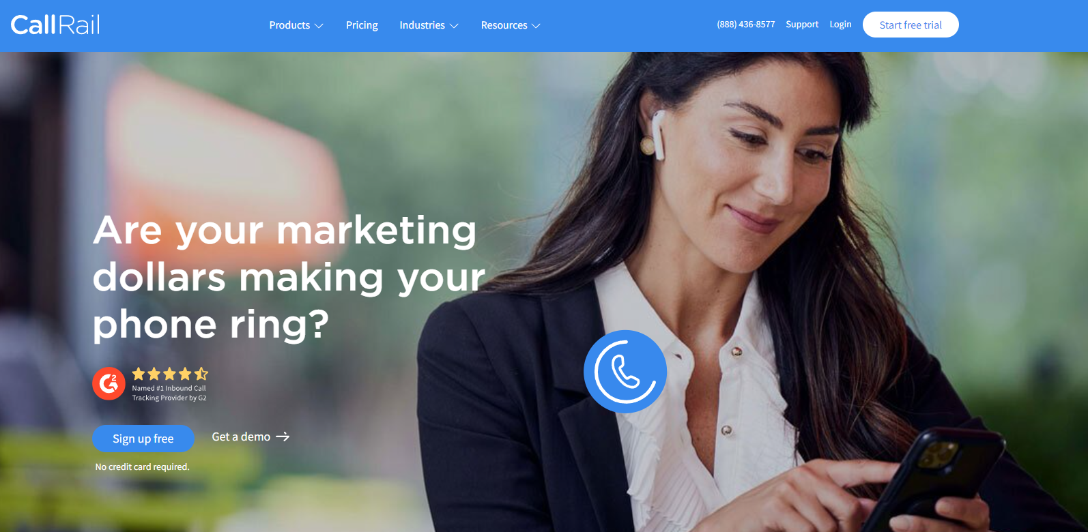Viewport: 1088px width, 532px height.
Task: Expand the Products dropdown chevron
Action: point(319,26)
